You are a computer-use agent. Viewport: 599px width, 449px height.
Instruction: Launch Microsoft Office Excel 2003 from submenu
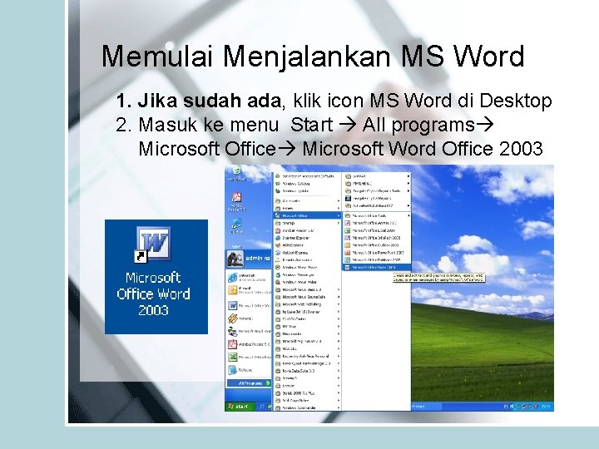376,230
